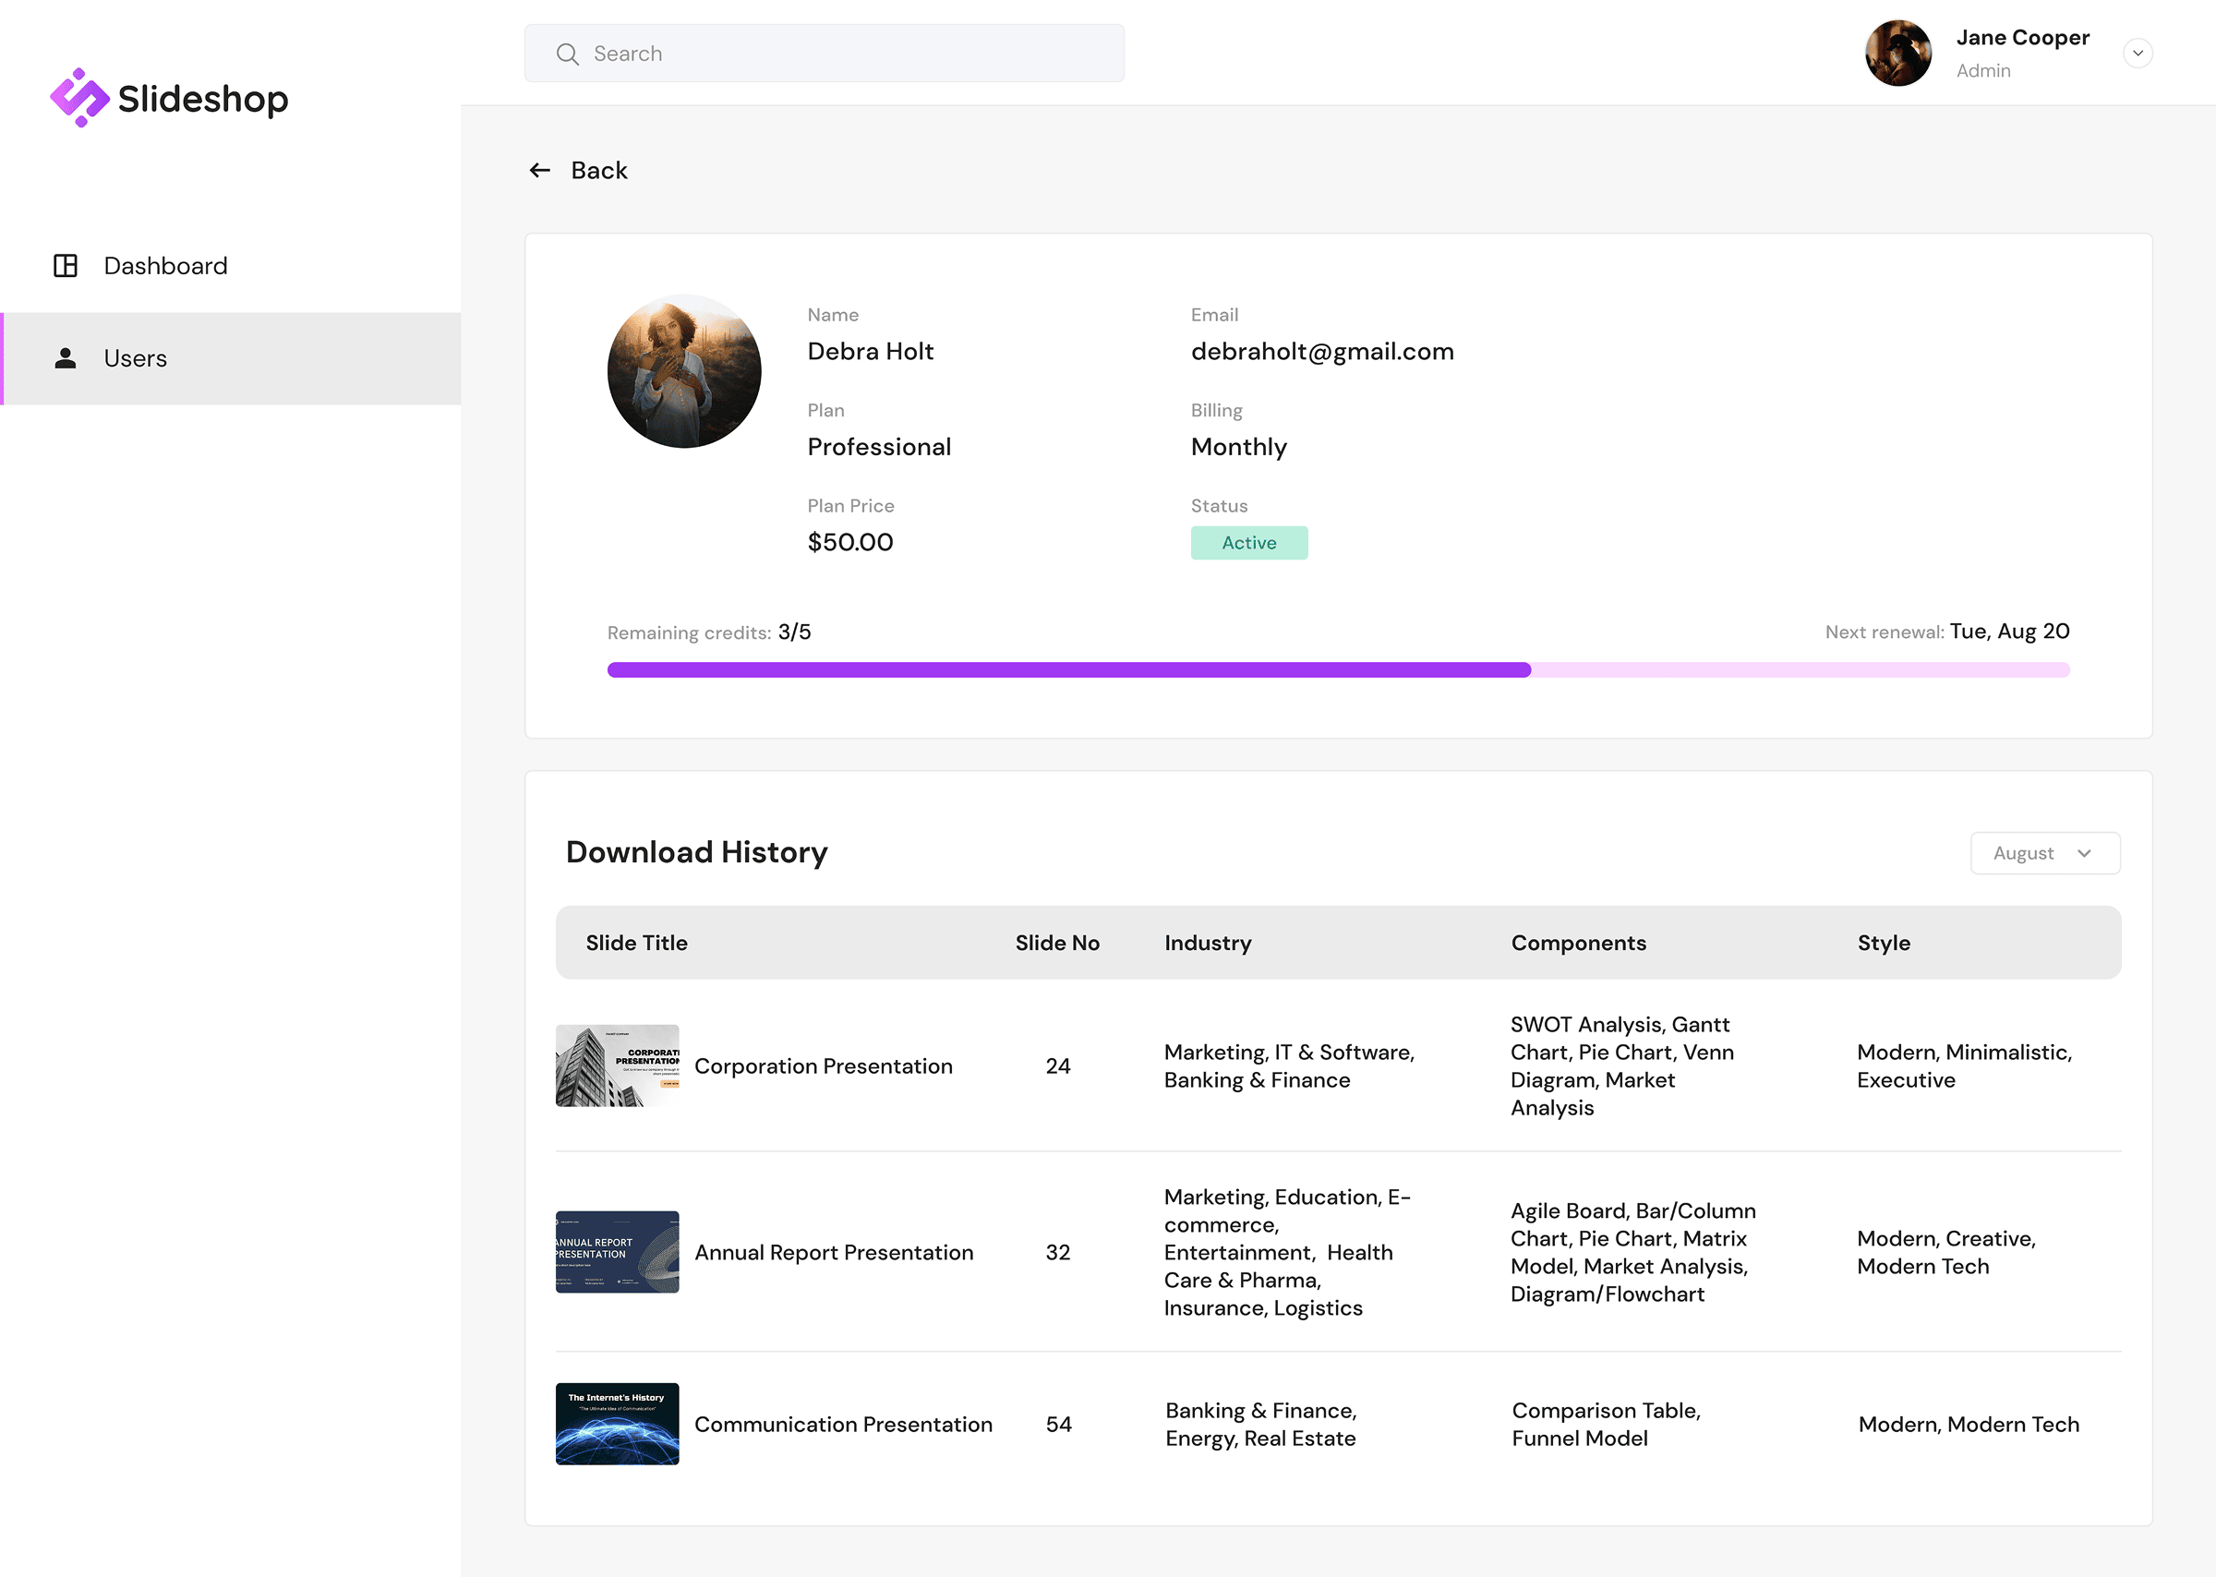Open Jane Cooper's profile avatar
The height and width of the screenshot is (1577, 2216).
pyautogui.click(x=1897, y=54)
